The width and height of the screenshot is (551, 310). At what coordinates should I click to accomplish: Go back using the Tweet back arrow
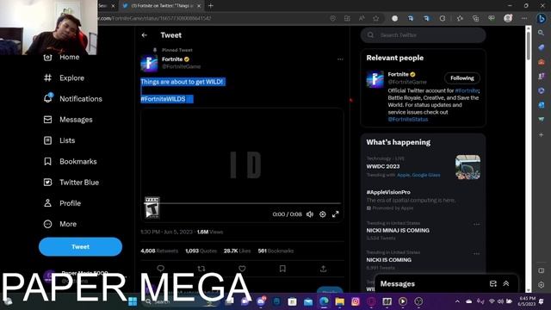click(x=145, y=35)
